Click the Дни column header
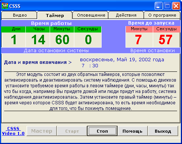The height and width of the screenshot is (144, 182). pyautogui.click(x=13, y=29)
